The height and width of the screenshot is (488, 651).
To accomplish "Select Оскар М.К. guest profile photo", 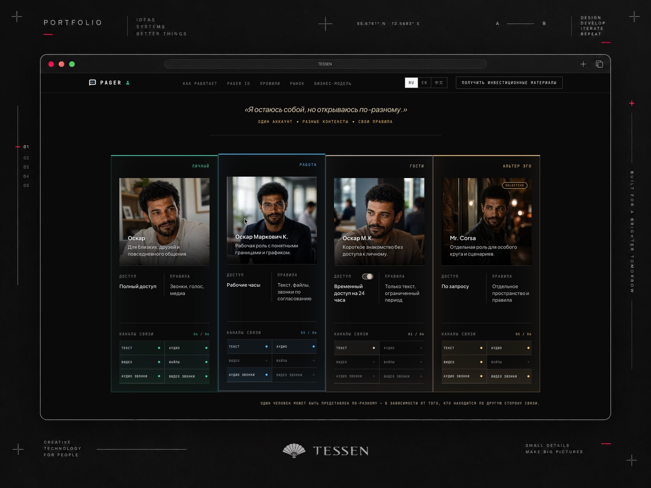I will [x=379, y=222].
